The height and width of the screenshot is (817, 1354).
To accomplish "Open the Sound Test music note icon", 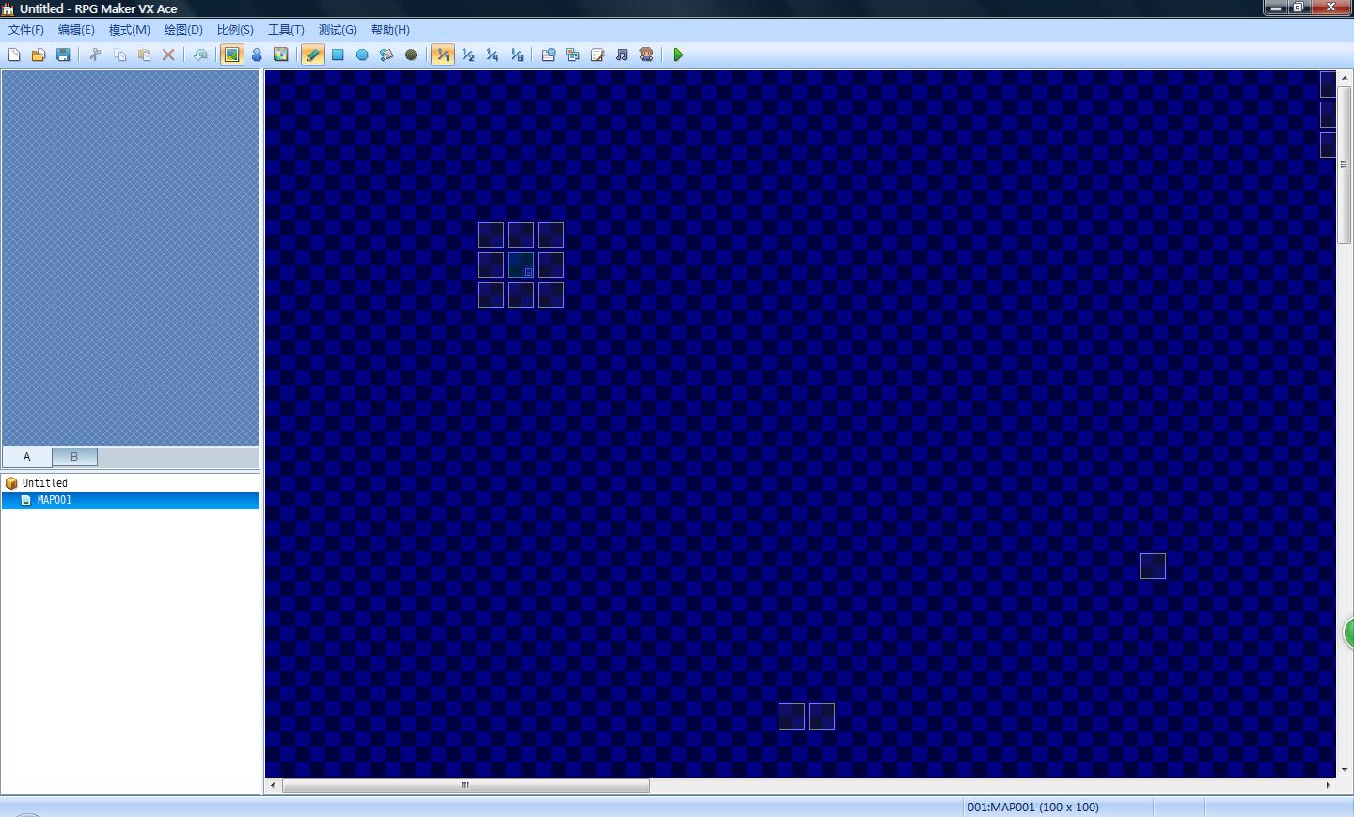I will pyautogui.click(x=622, y=55).
